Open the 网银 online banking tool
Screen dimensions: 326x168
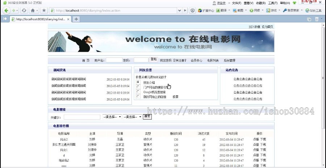255,10
